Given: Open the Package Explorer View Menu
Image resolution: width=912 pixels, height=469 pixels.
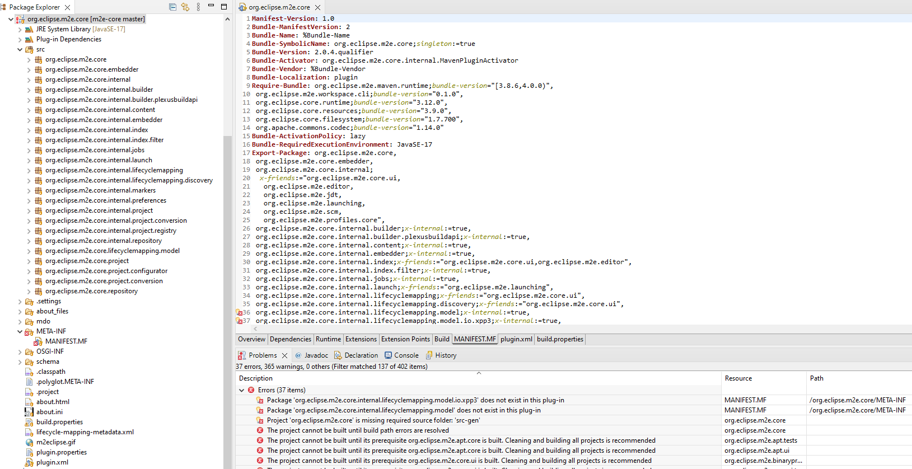Looking at the screenshot, I should point(198,7).
